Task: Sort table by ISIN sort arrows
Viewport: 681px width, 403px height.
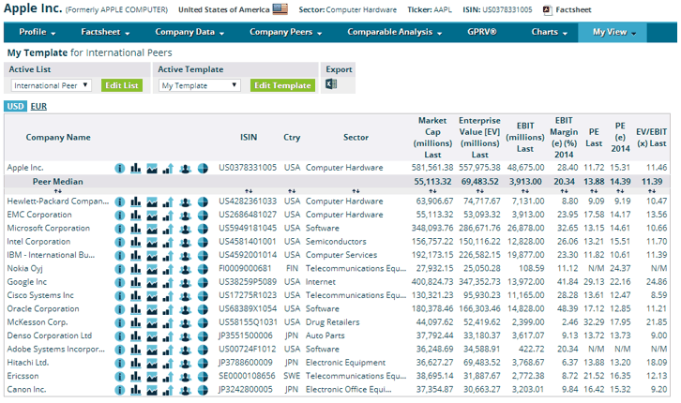Action: (249, 191)
